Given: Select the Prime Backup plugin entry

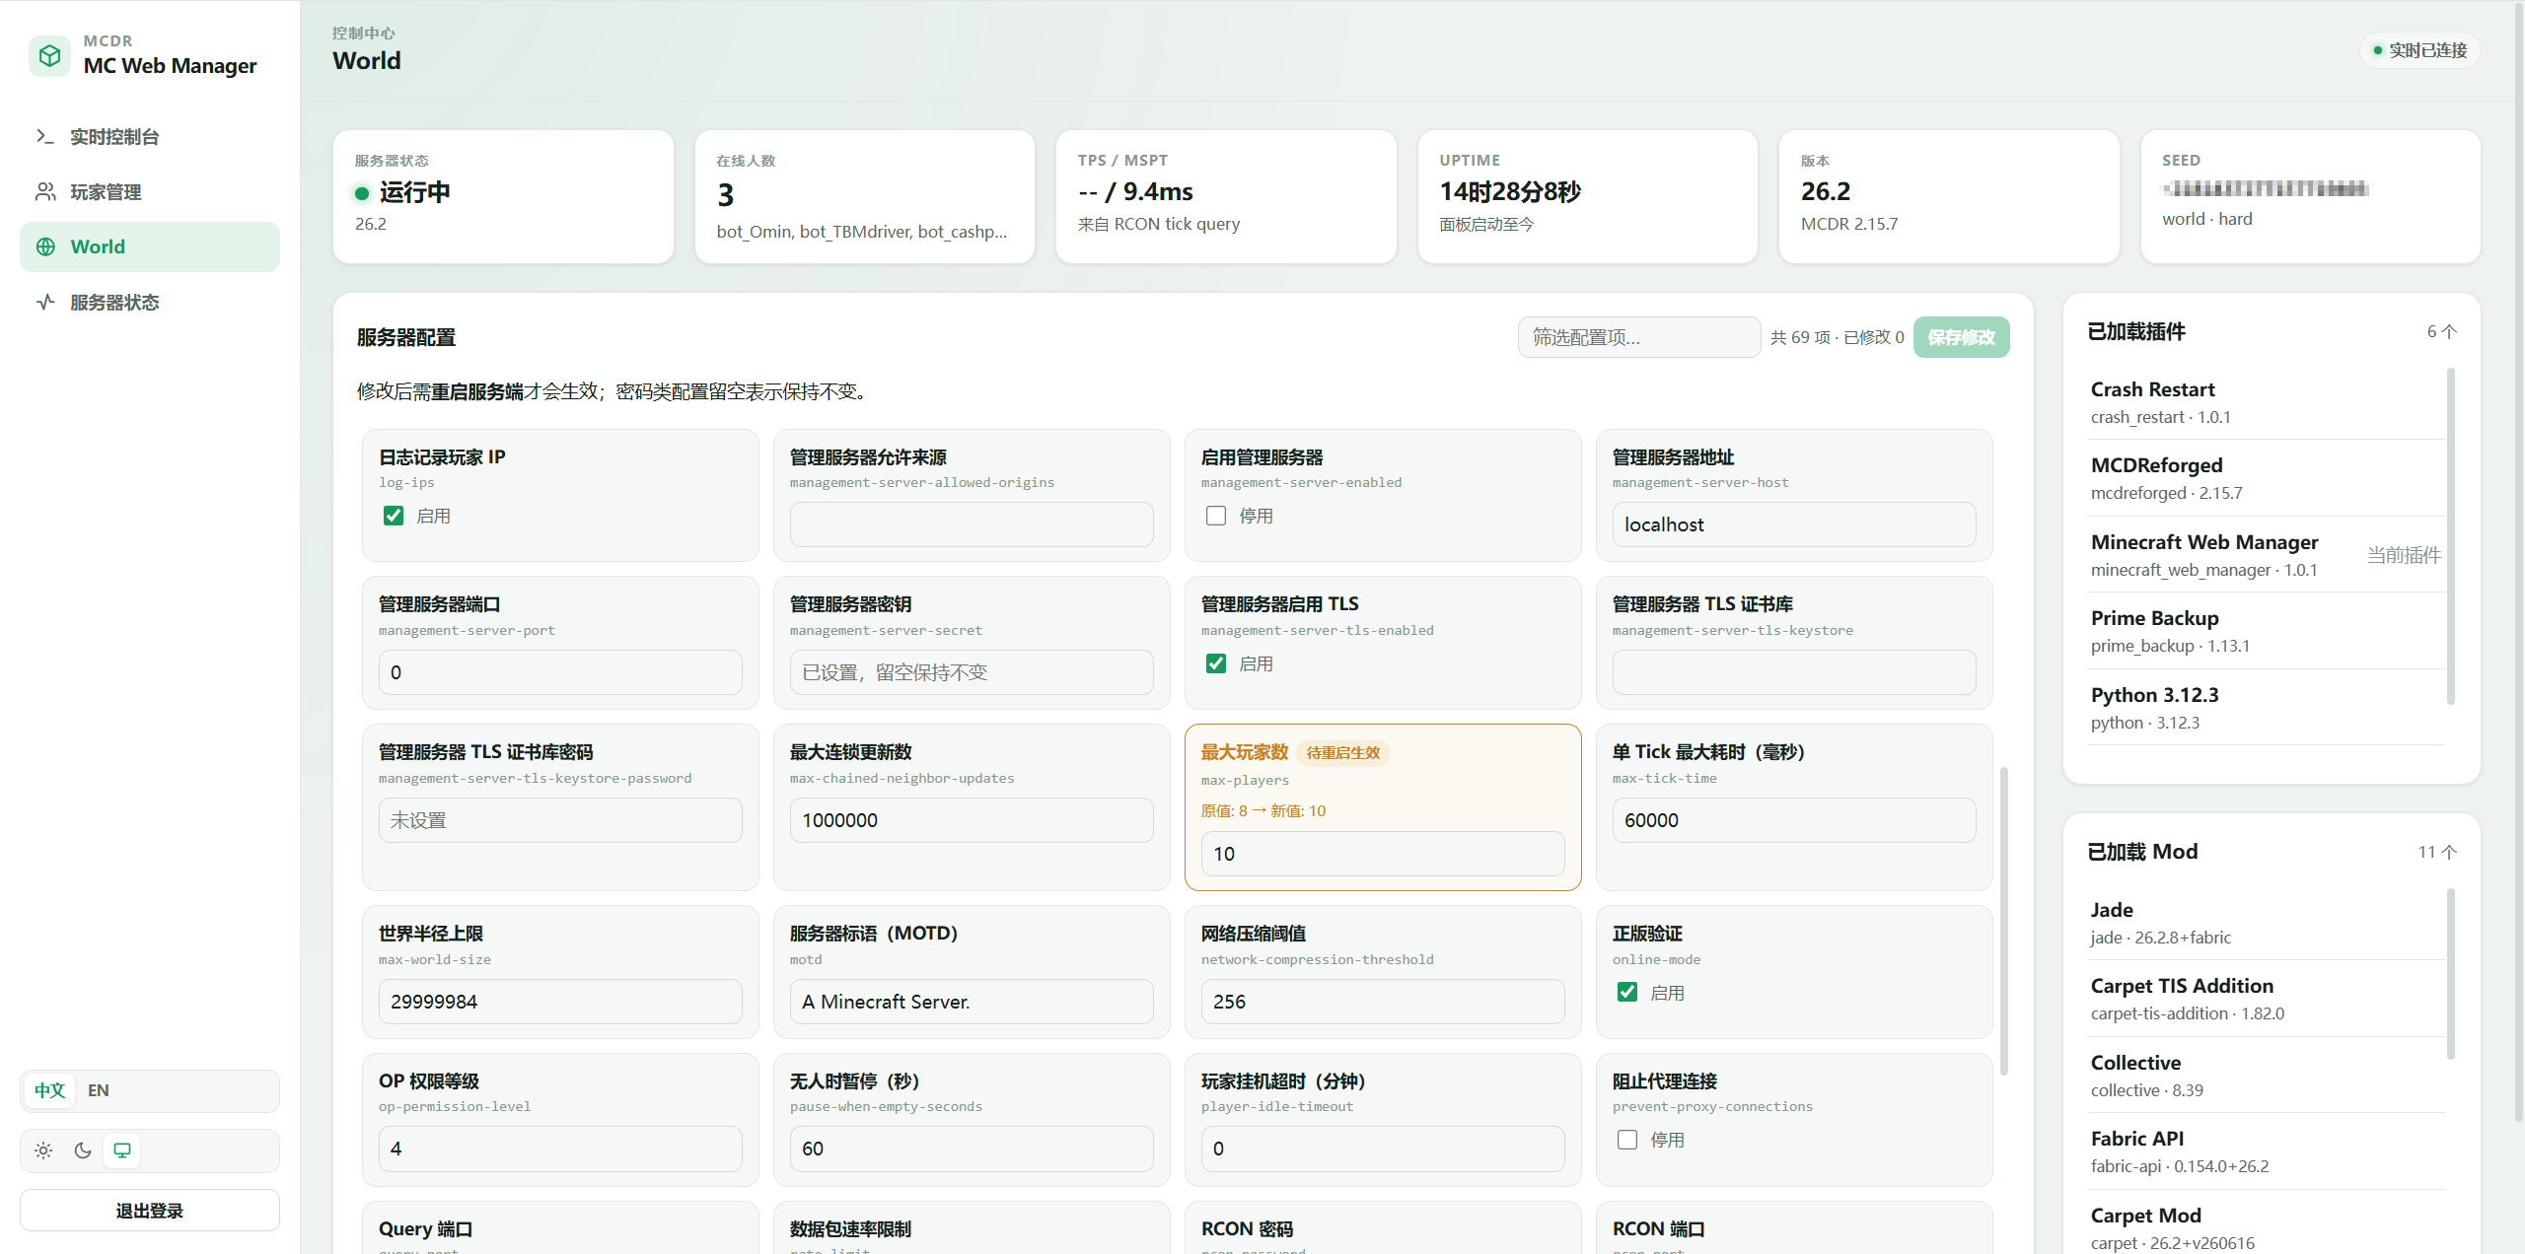Looking at the screenshot, I should click(2267, 631).
